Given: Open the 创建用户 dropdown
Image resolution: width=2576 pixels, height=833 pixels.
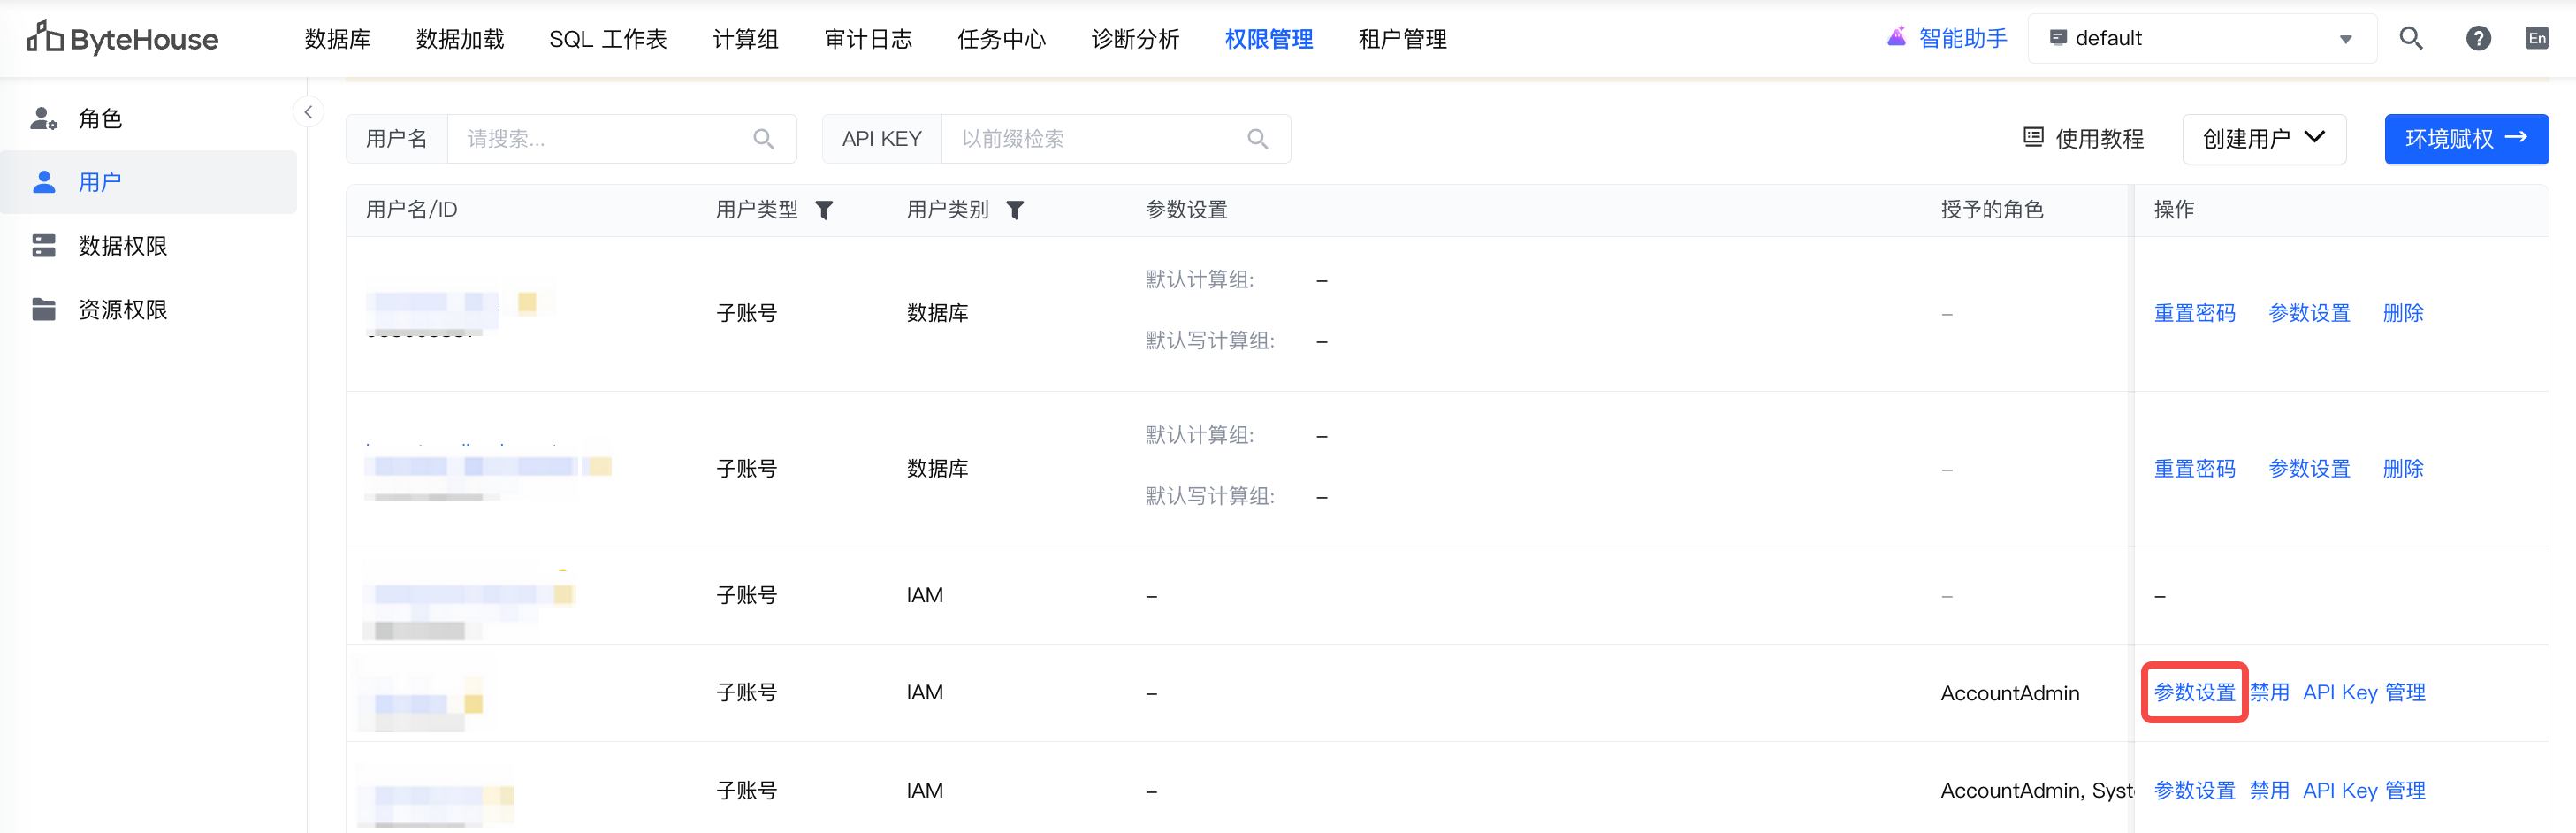Looking at the screenshot, I should [2263, 139].
